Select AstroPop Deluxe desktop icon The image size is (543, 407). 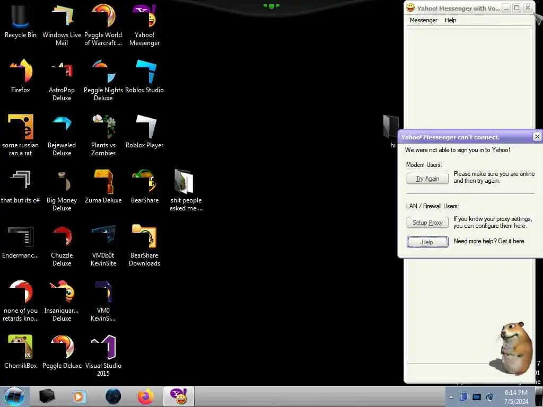(x=62, y=81)
